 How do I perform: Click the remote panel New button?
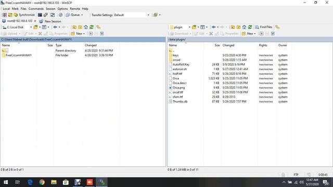pos(249,33)
